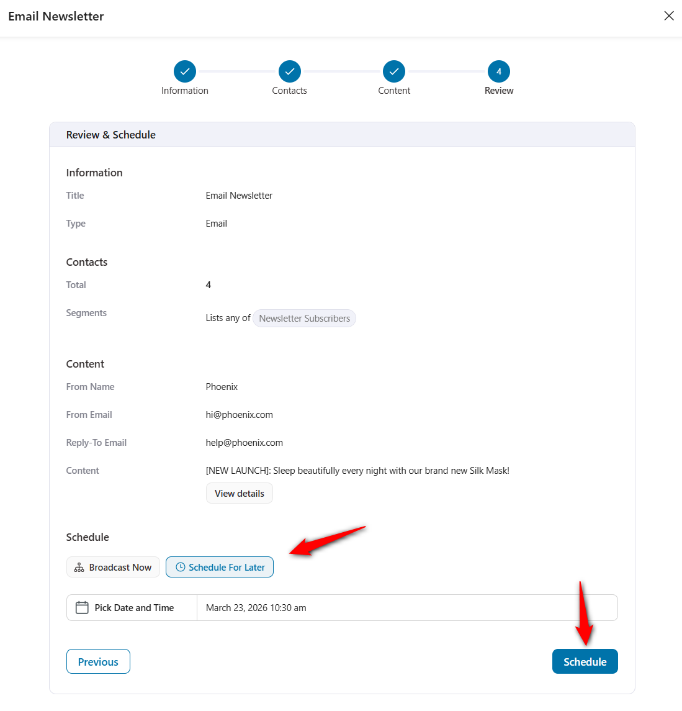This screenshot has width=682, height=711.
Task: Click the Review & Schedule panel header
Action: 110,134
